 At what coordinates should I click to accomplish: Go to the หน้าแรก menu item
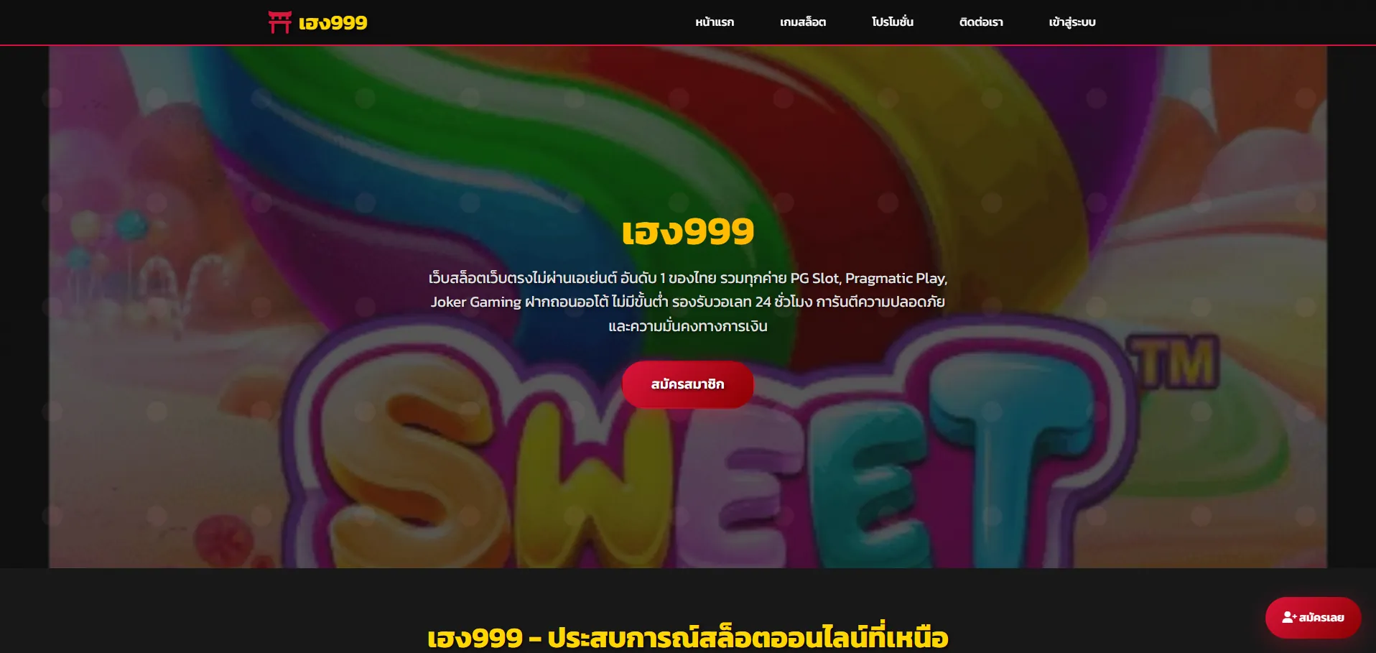coord(715,22)
